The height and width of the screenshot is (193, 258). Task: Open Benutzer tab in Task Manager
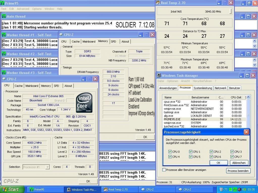pyautogui.click(x=234, y=88)
